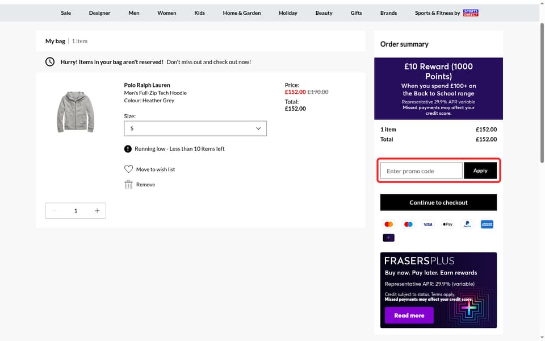Screen dimensions: 545x341
Task: Focus the Enter promo code field
Action: pos(421,171)
